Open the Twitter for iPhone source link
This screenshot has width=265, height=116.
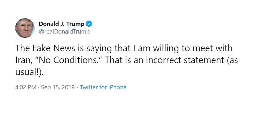coord(103,87)
